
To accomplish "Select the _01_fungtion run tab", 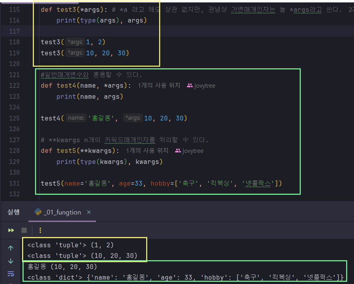I will coord(62,212).
